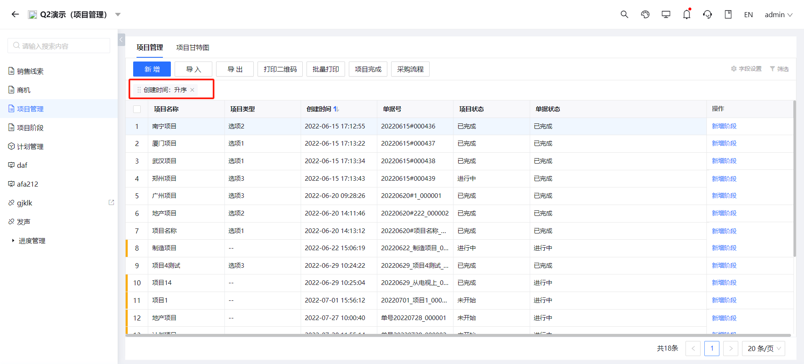Open 字段设置 field settings
Viewport: 804px width, 364px height.
pyautogui.click(x=746, y=69)
